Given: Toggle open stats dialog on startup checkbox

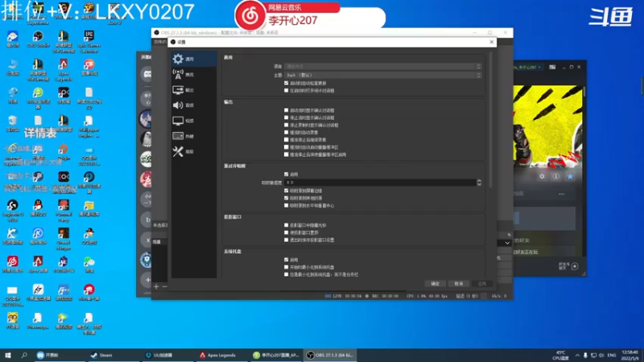Looking at the screenshot, I should point(287,90).
